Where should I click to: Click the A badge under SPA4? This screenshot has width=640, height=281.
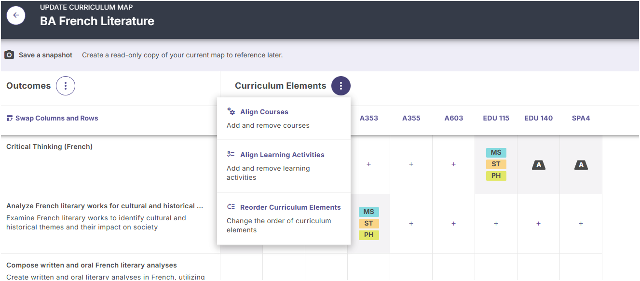pyautogui.click(x=581, y=165)
